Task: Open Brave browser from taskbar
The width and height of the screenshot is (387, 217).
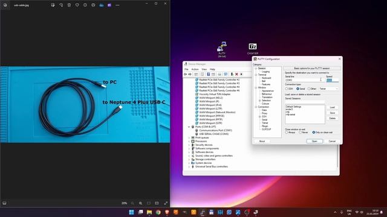Action: (167, 212)
